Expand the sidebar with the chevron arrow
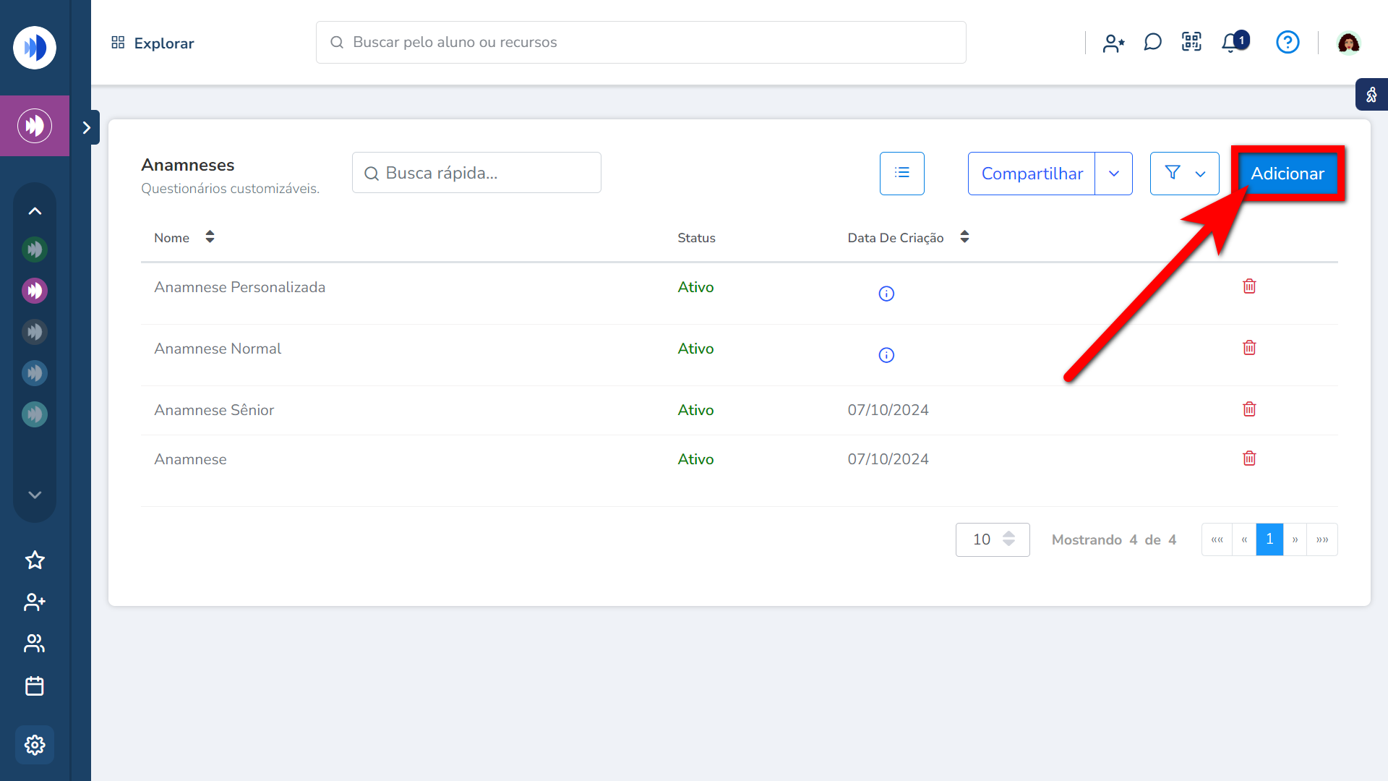1388x781 pixels. coord(87,127)
